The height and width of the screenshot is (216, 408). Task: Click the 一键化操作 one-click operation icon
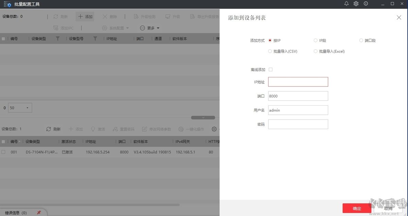191,129
